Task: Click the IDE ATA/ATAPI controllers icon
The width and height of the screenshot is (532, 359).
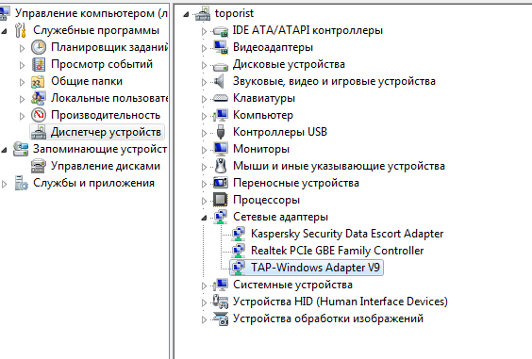Action: click(x=221, y=31)
